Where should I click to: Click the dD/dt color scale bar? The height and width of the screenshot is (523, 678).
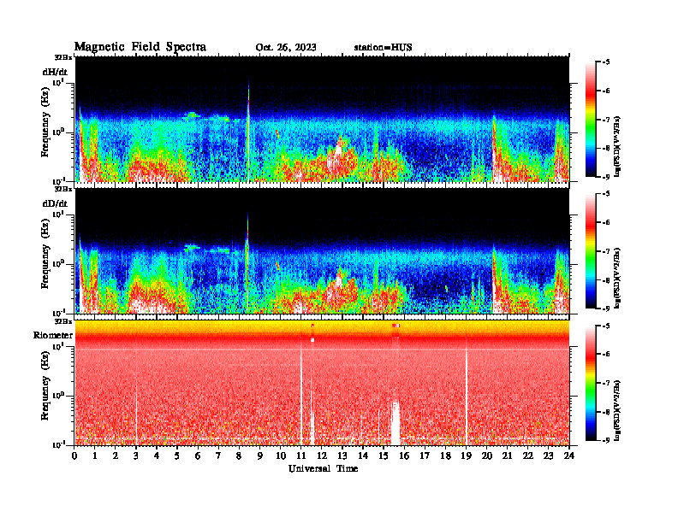pos(591,251)
